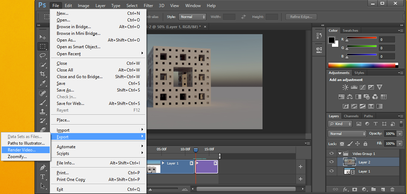Add a layer mask

point(354,189)
